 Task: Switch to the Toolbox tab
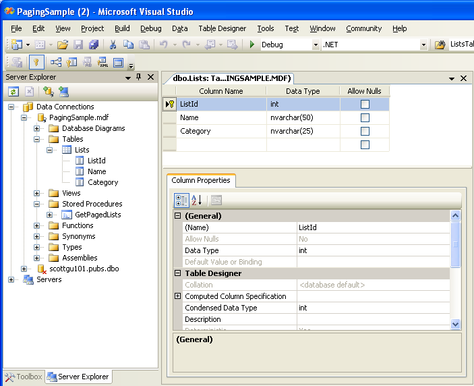tap(24, 377)
